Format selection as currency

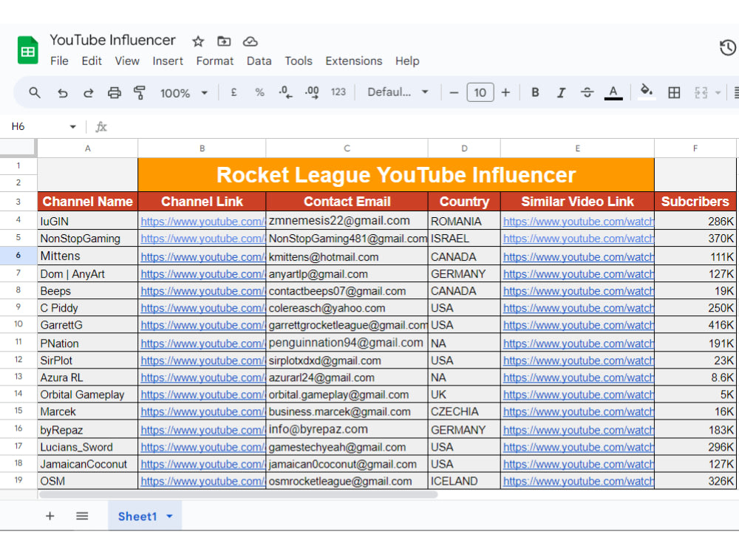pyautogui.click(x=234, y=92)
